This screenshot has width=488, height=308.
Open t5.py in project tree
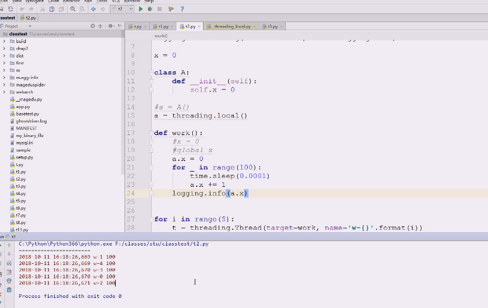point(21,201)
